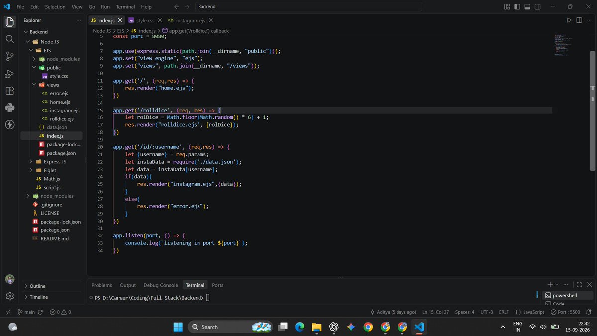Open the Python activity bar icon

coord(9,108)
